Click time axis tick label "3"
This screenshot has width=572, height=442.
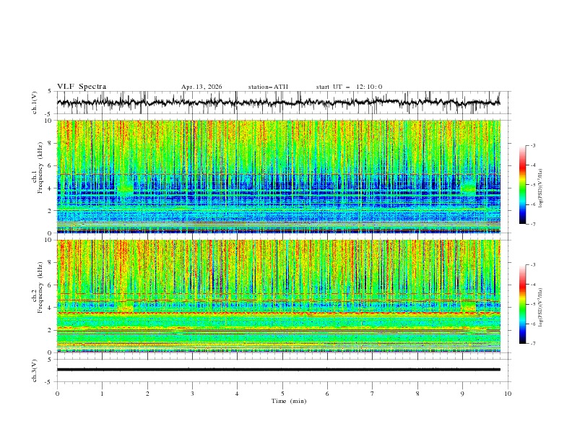click(x=192, y=394)
